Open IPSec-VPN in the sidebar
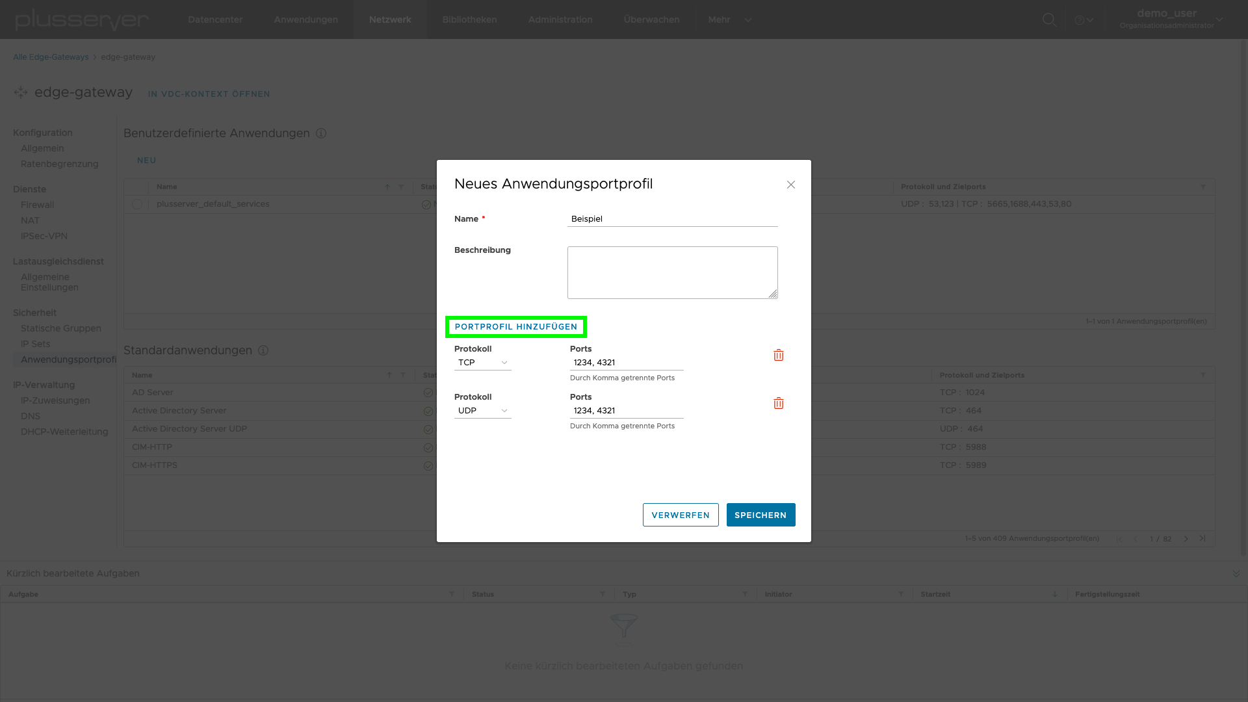This screenshot has height=702, width=1248. tap(44, 237)
